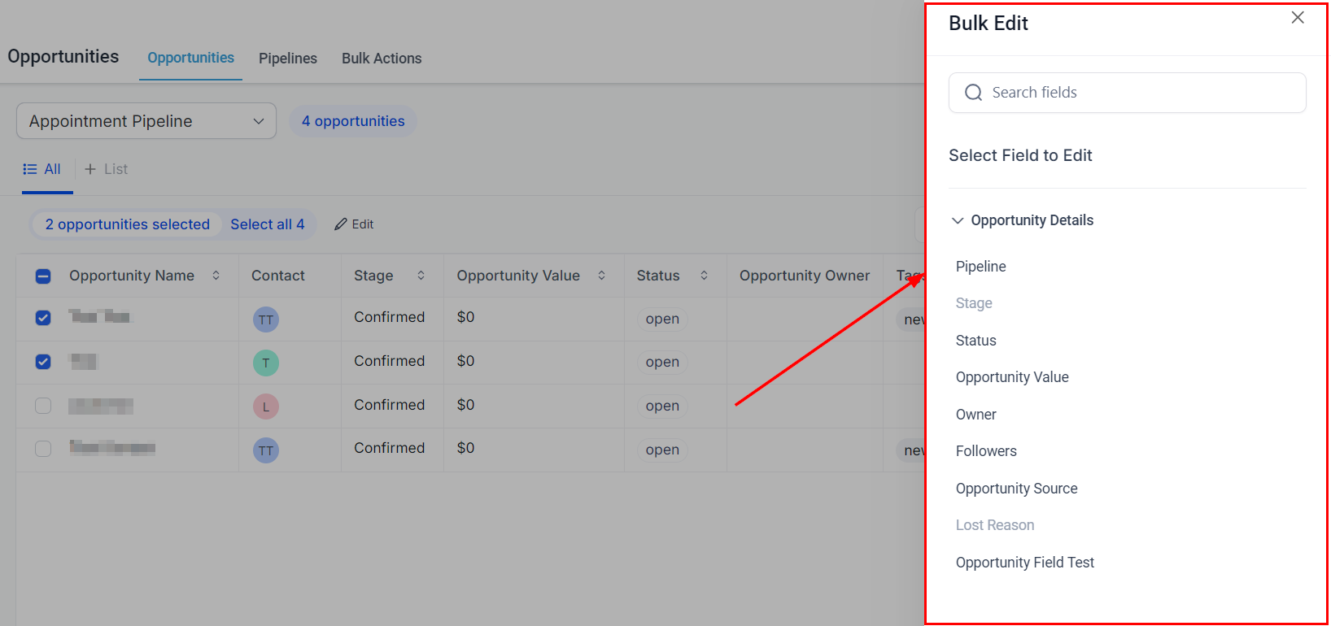Open the Bulk Actions tab
The height and width of the screenshot is (626, 1331).
(x=382, y=59)
